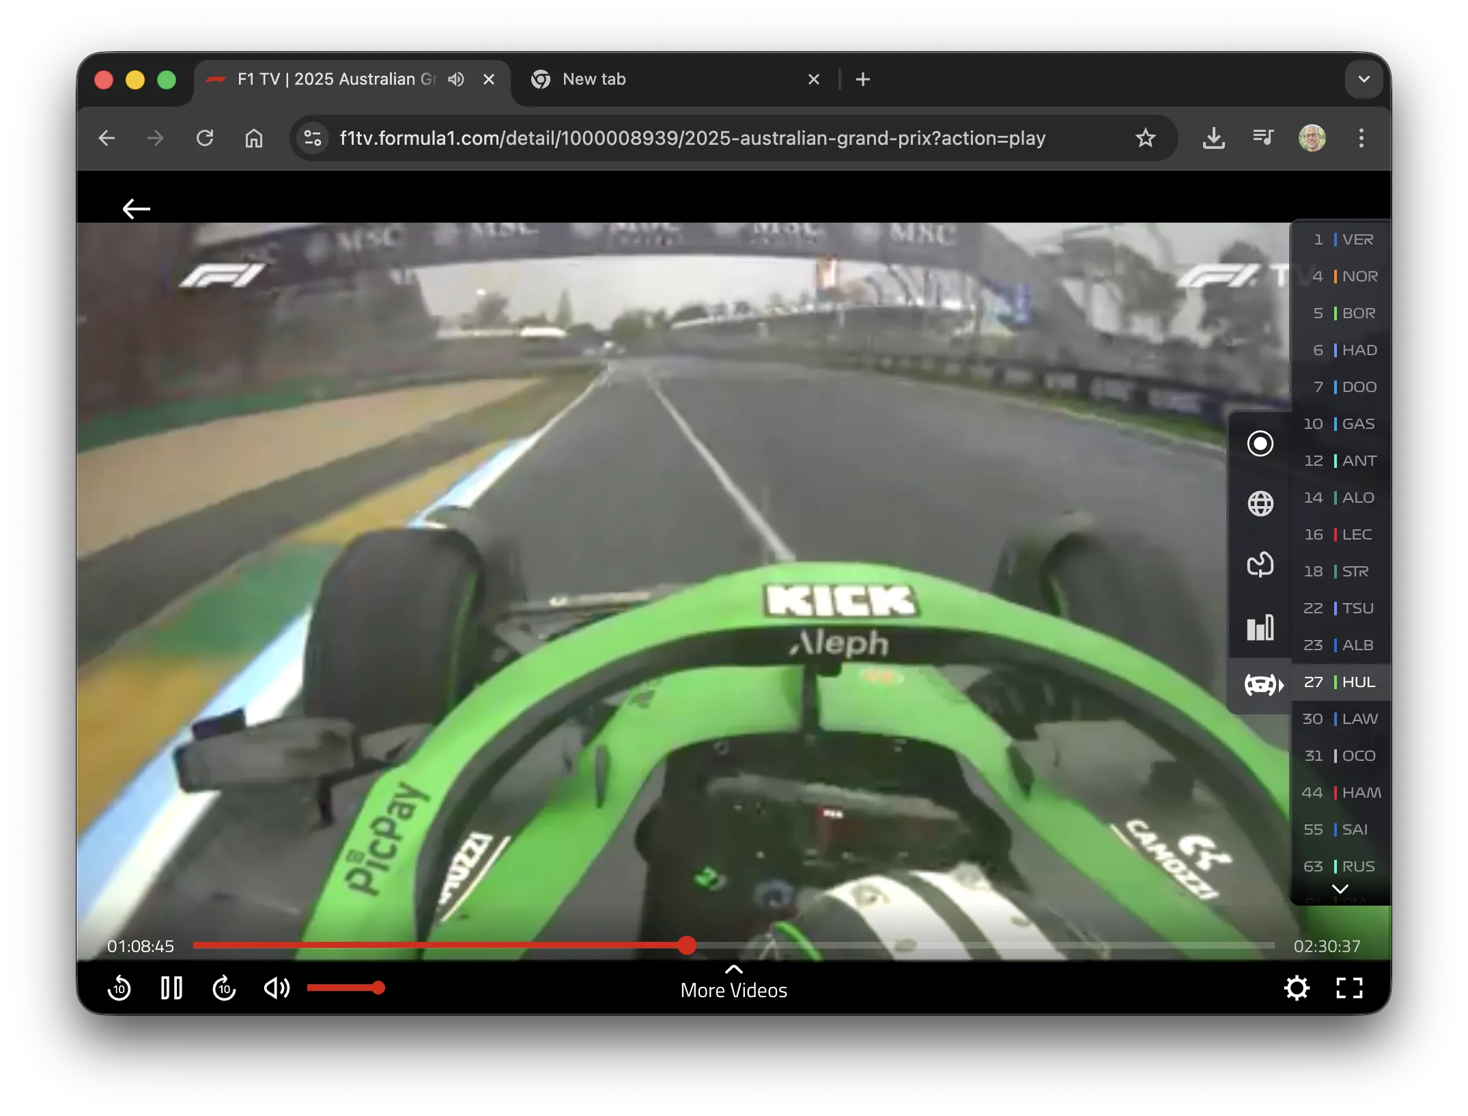Viewport: 1468px width, 1116px height.
Task: Click total duration 02:30:37
Action: coord(1327,946)
